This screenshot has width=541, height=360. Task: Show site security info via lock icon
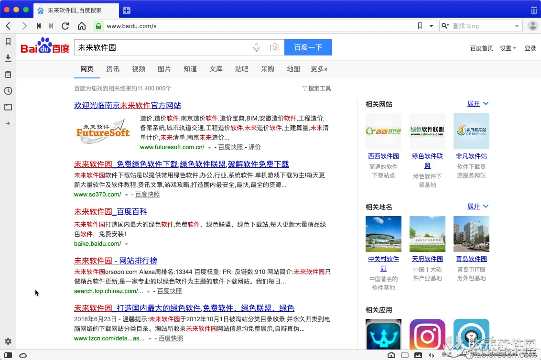click(x=98, y=26)
